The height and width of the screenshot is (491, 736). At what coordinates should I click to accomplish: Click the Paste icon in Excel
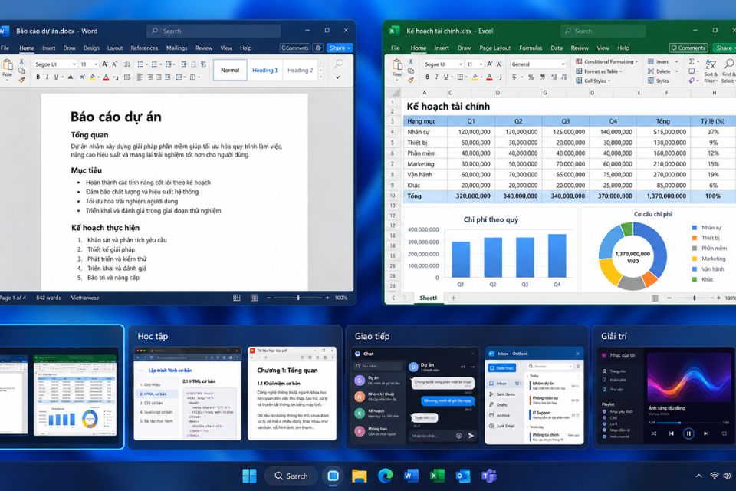pos(397,65)
